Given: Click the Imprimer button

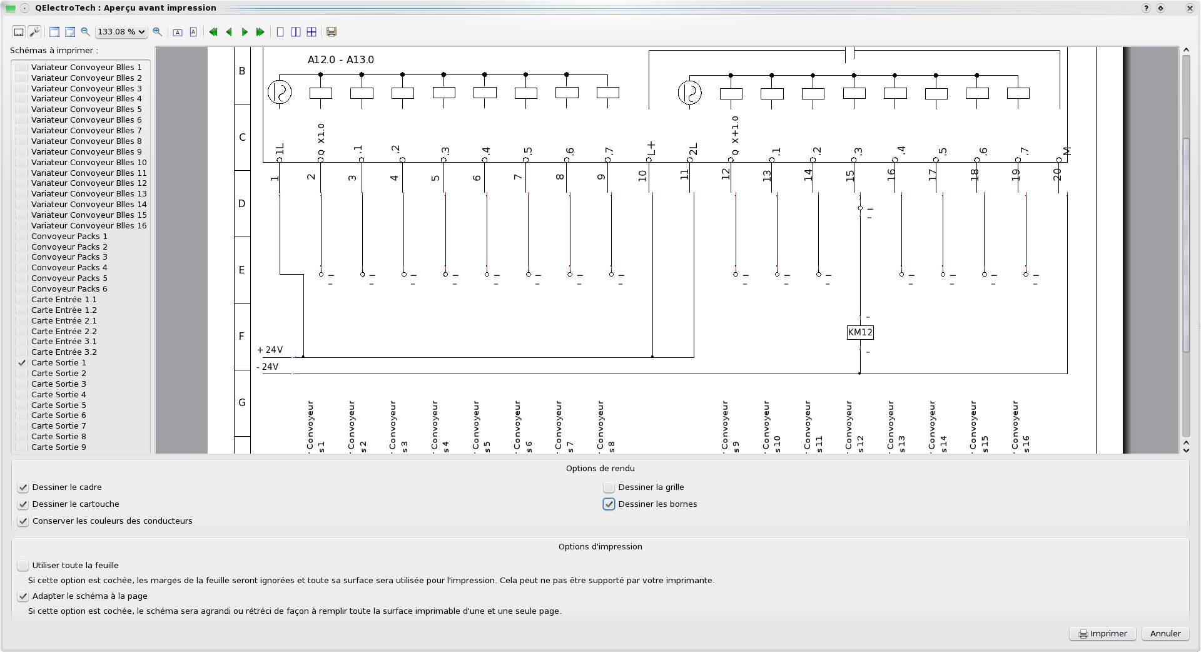Looking at the screenshot, I should point(1103,634).
